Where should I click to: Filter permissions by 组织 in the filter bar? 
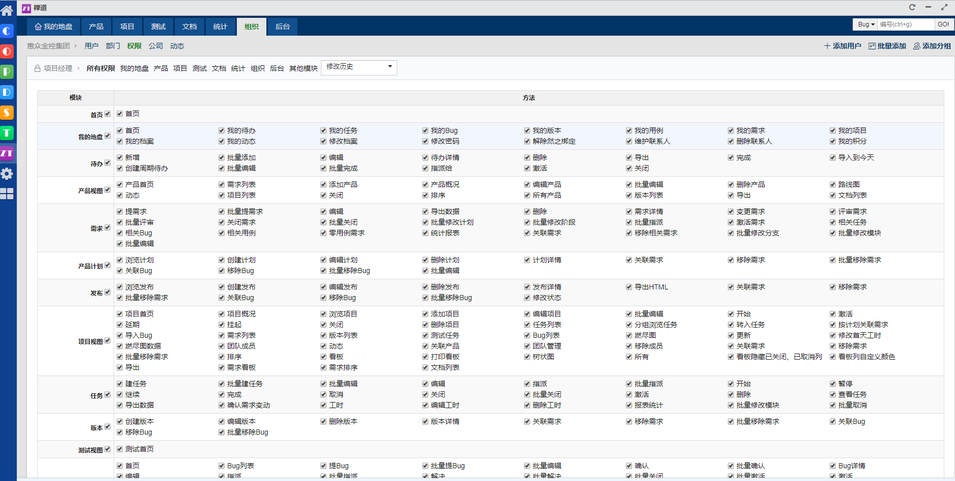tap(258, 68)
